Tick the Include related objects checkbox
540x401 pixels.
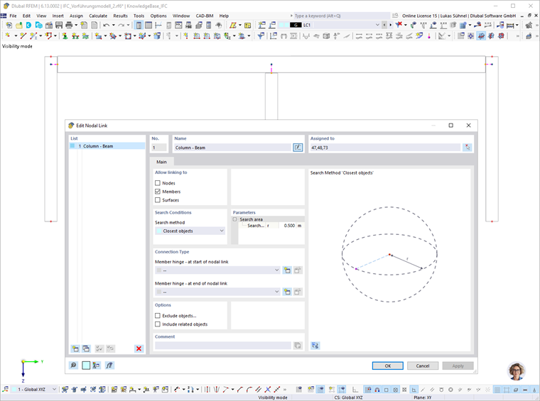click(158, 324)
